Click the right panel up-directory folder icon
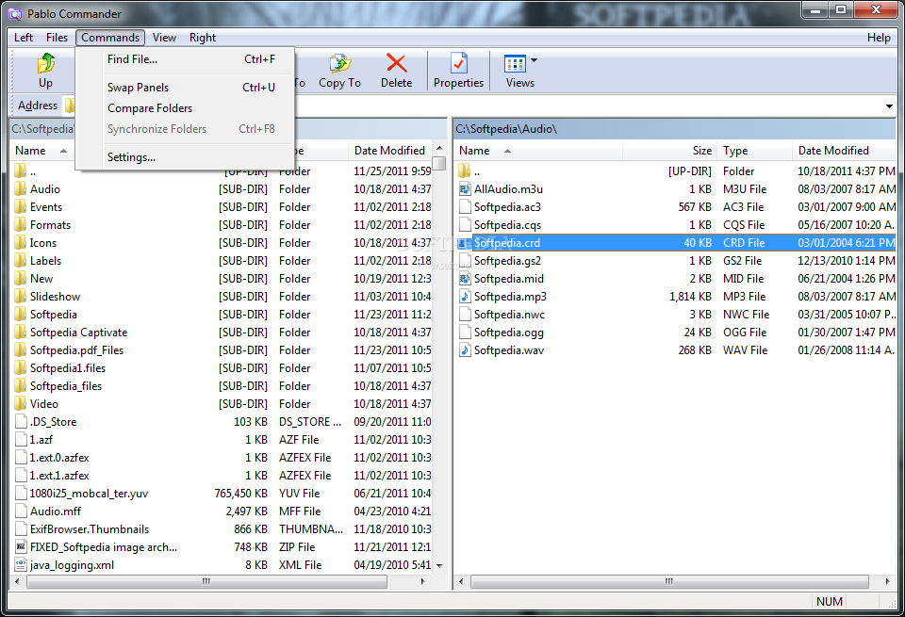905x617 pixels. 465,171
